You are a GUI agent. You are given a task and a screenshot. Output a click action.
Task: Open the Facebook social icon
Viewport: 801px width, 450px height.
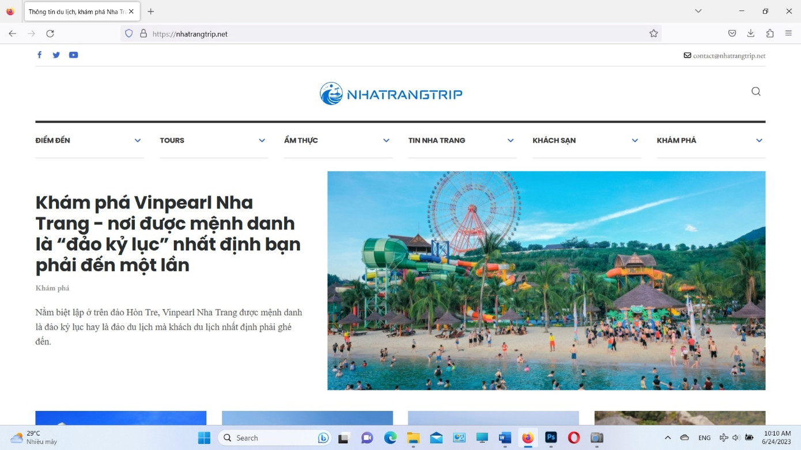point(39,55)
